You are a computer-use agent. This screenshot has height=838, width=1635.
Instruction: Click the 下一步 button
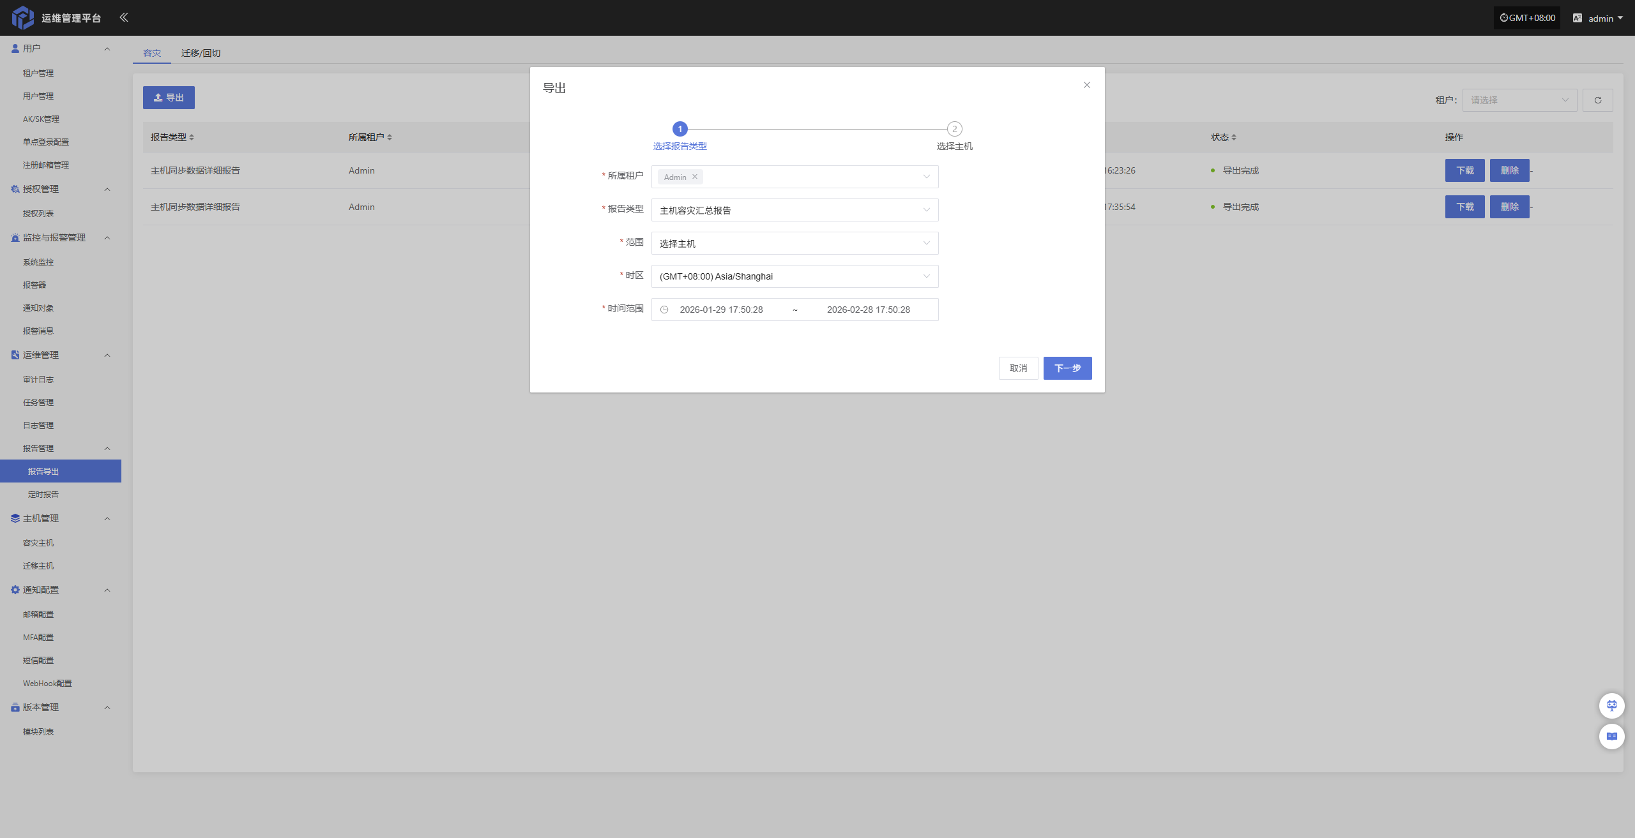pyautogui.click(x=1067, y=368)
